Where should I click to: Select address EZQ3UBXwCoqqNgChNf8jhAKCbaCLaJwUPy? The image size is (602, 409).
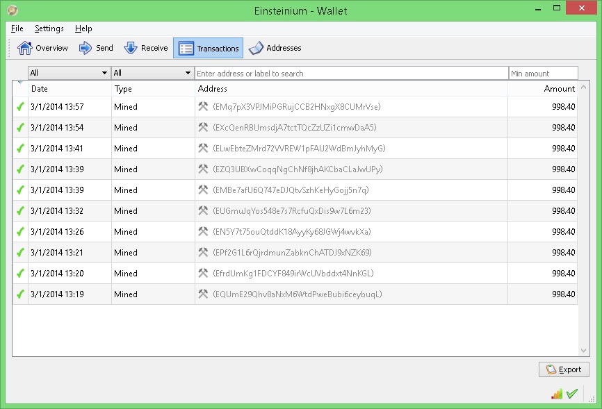coord(298,169)
